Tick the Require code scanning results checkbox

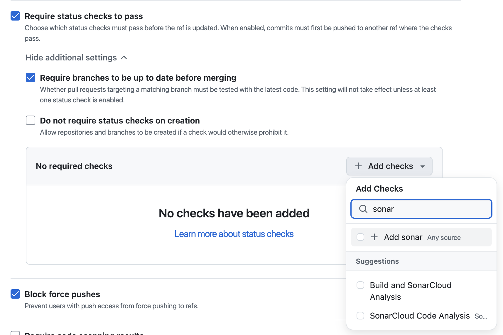[x=15, y=333]
